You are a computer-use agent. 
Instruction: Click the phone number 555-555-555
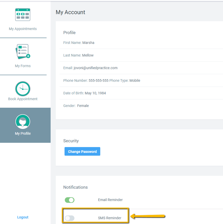point(99,80)
